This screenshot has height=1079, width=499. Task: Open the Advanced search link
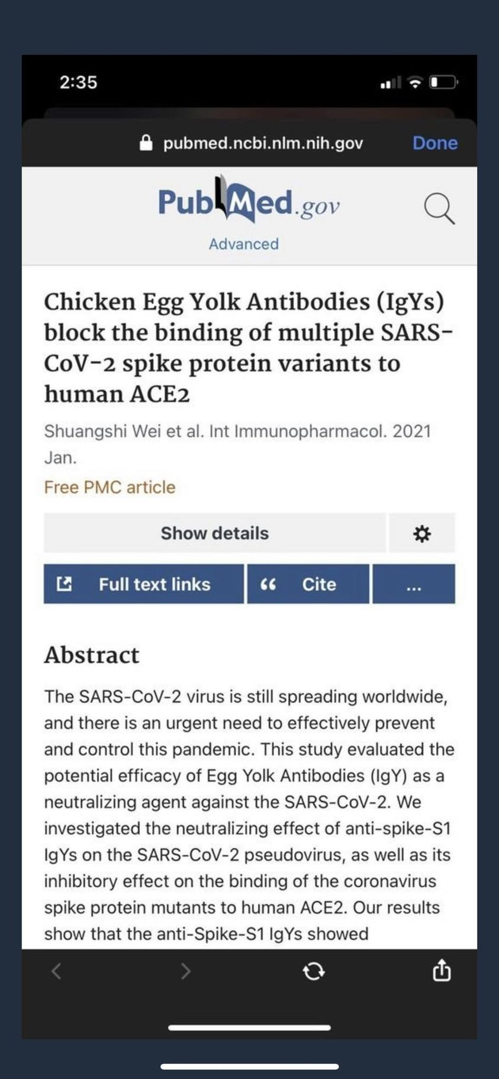243,244
